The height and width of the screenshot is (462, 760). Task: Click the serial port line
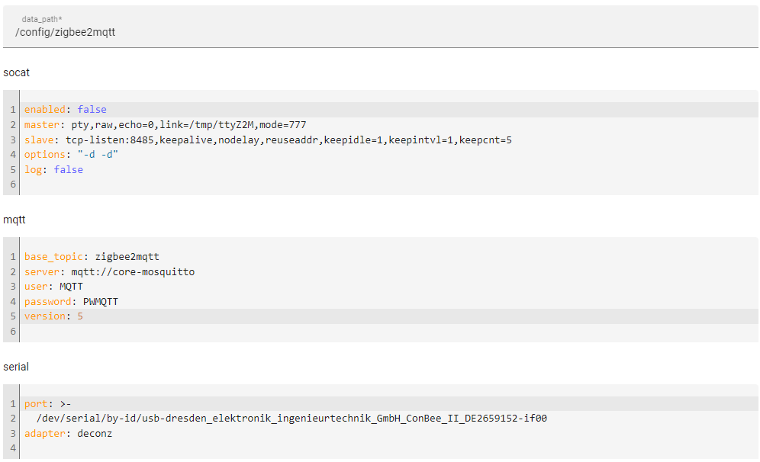389,404
